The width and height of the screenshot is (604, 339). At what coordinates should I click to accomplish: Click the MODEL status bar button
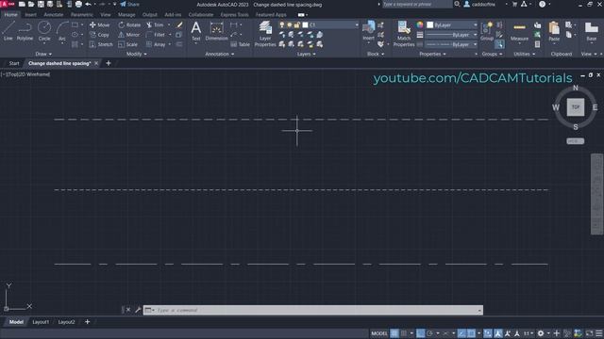tap(379, 333)
